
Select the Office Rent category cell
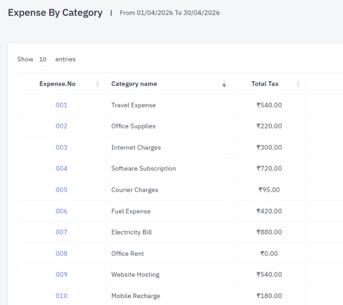[169, 254]
